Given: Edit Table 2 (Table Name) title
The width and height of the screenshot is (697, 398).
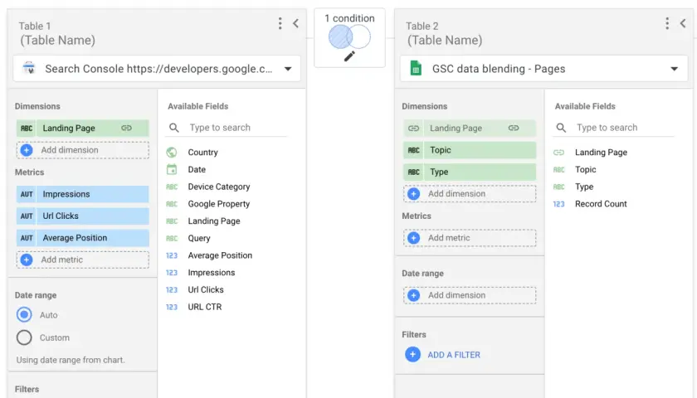Looking at the screenshot, I should tap(445, 41).
